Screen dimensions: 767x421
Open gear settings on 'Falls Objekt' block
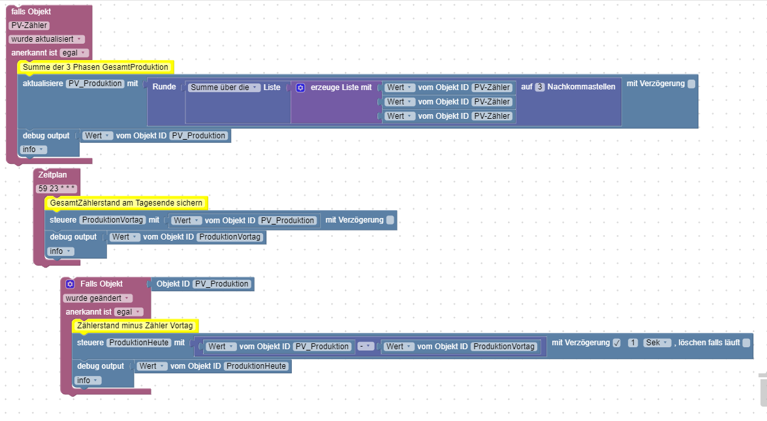pyautogui.click(x=70, y=284)
